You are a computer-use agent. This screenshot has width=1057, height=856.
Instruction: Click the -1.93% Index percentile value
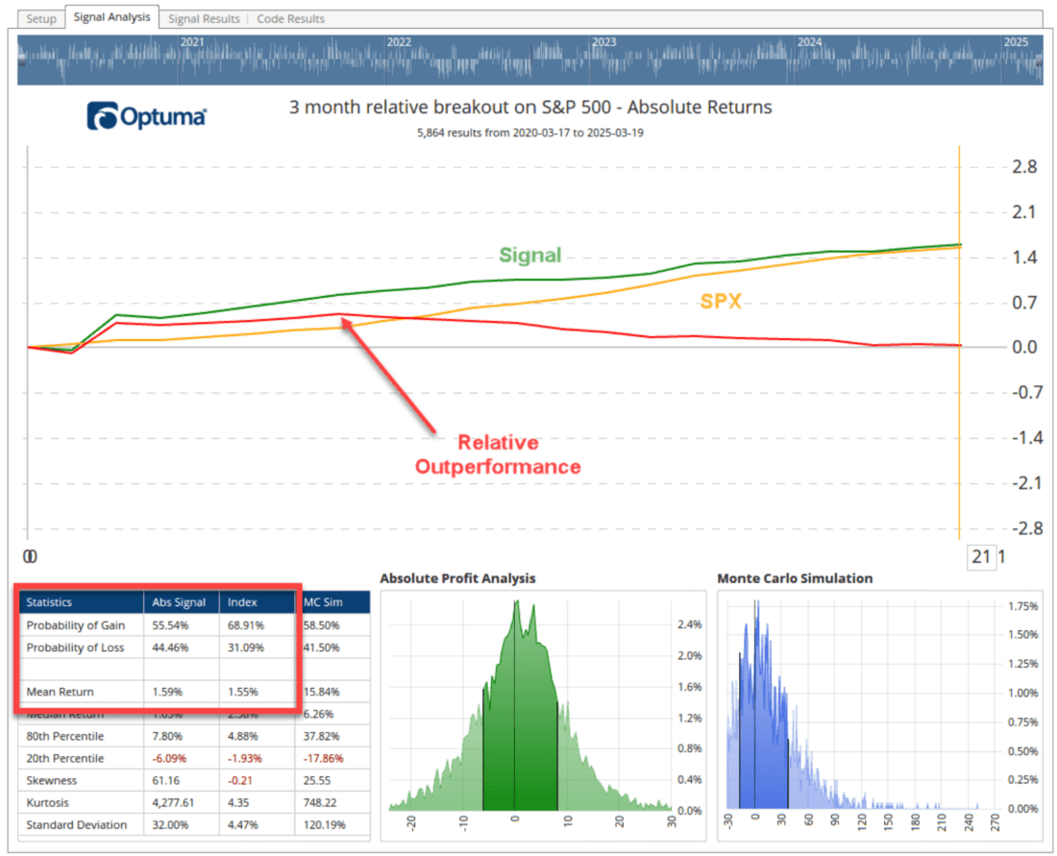[x=245, y=758]
